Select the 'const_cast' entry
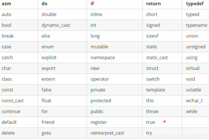 pos(13,101)
